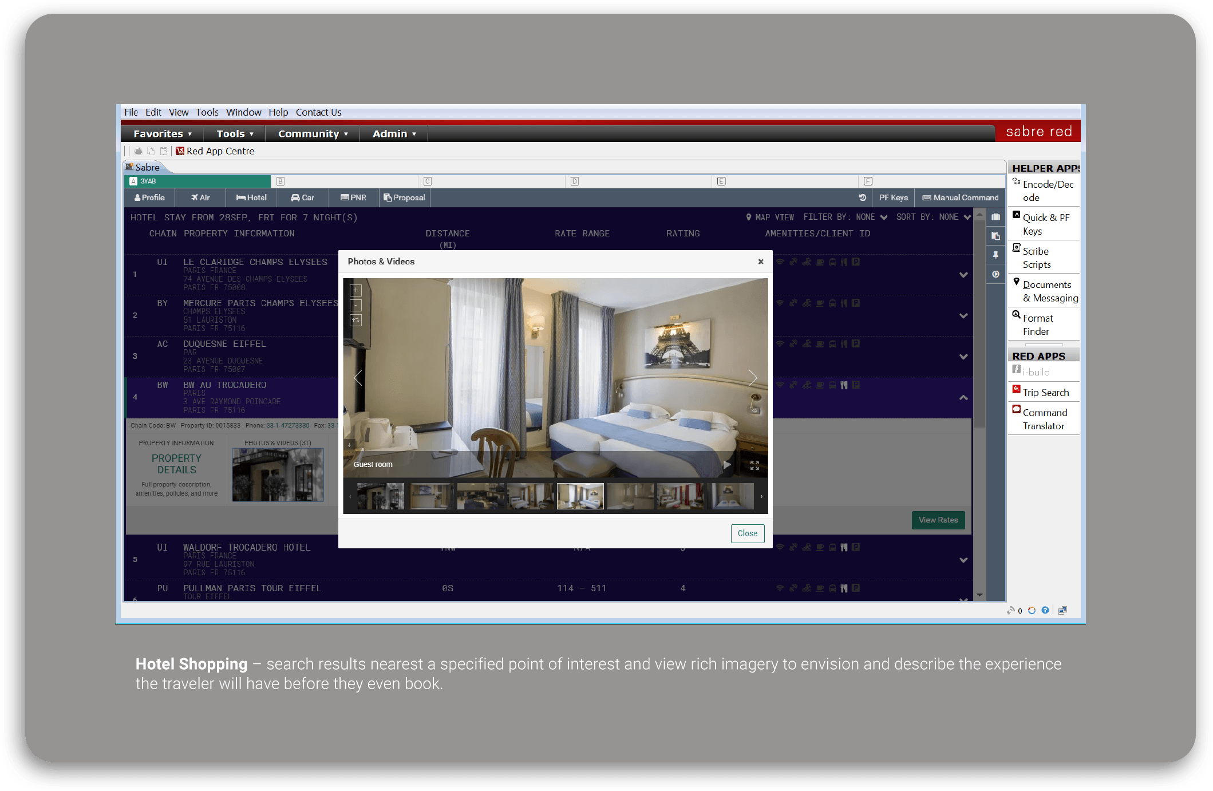Open the Filter By dropdown
1213x791 pixels.
click(845, 217)
